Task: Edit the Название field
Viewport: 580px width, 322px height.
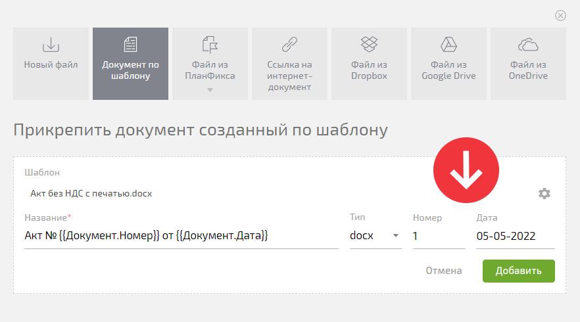Action: [181, 236]
